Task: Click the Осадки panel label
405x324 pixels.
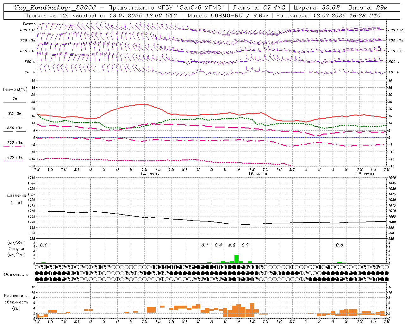Action: pos(16,249)
